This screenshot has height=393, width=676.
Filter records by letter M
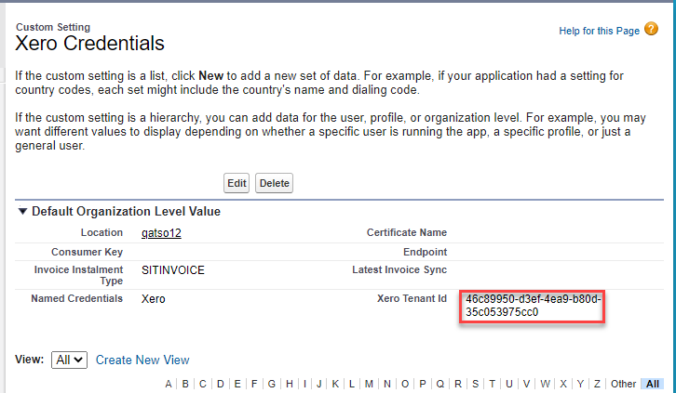tap(369, 384)
